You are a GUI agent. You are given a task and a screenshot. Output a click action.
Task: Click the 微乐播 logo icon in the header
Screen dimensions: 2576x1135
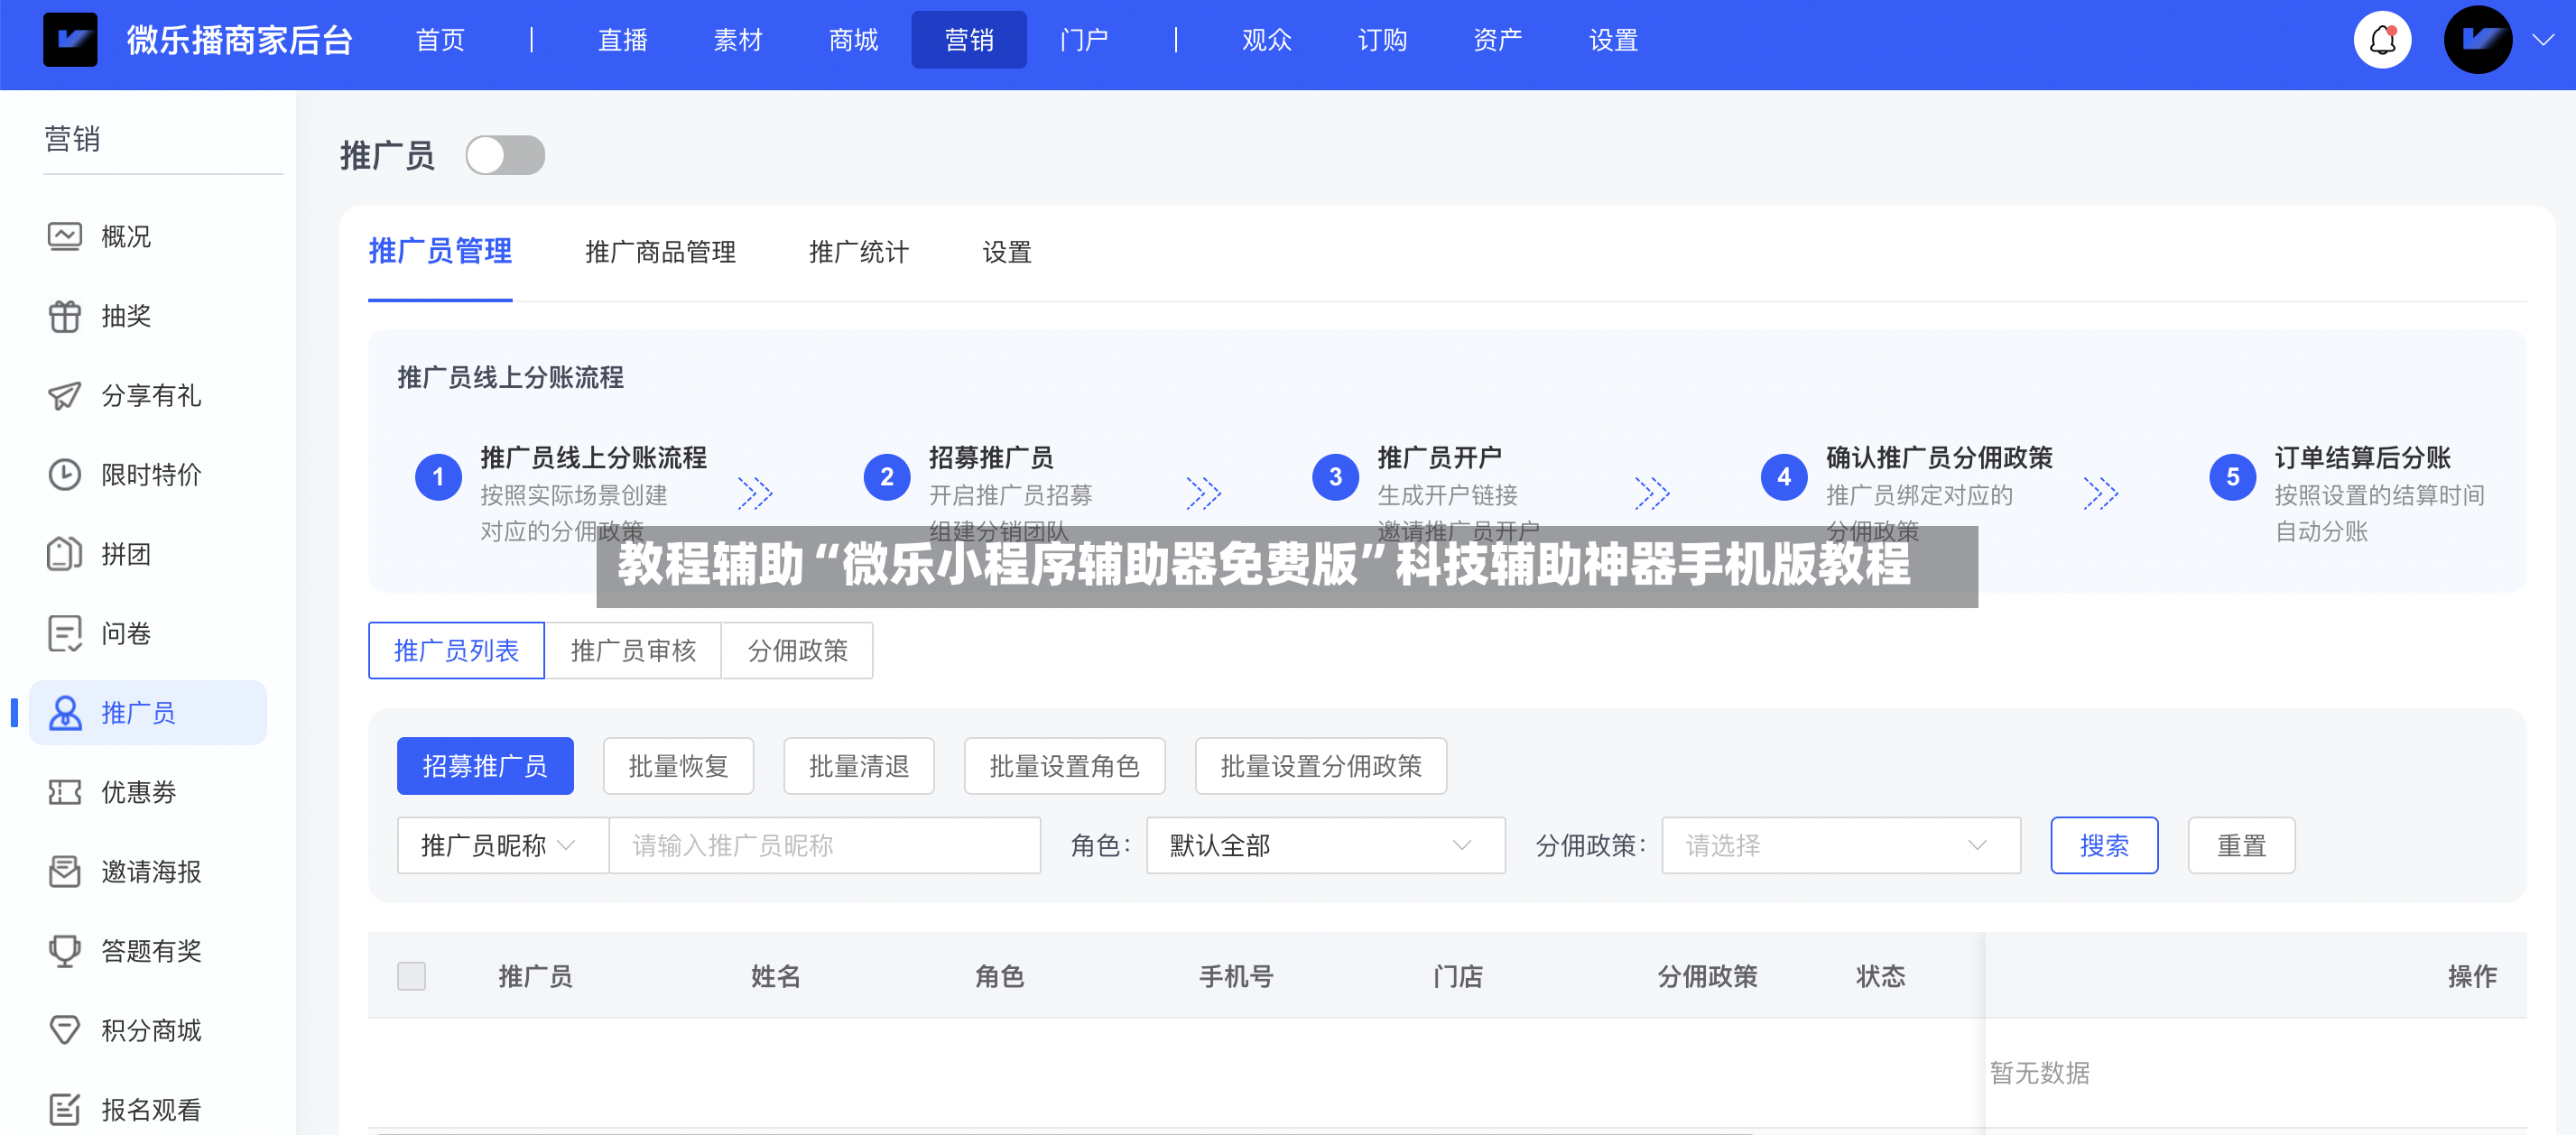point(70,40)
